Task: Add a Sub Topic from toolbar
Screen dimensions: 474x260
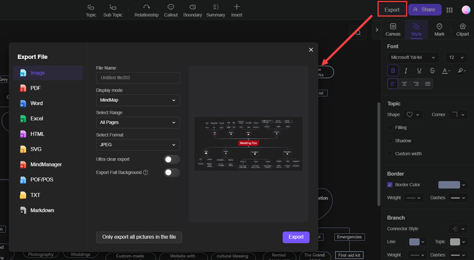Action: pos(113,7)
